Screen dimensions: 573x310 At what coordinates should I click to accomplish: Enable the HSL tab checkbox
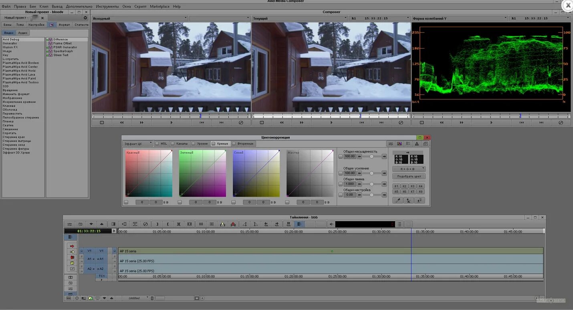pyautogui.click(x=157, y=143)
